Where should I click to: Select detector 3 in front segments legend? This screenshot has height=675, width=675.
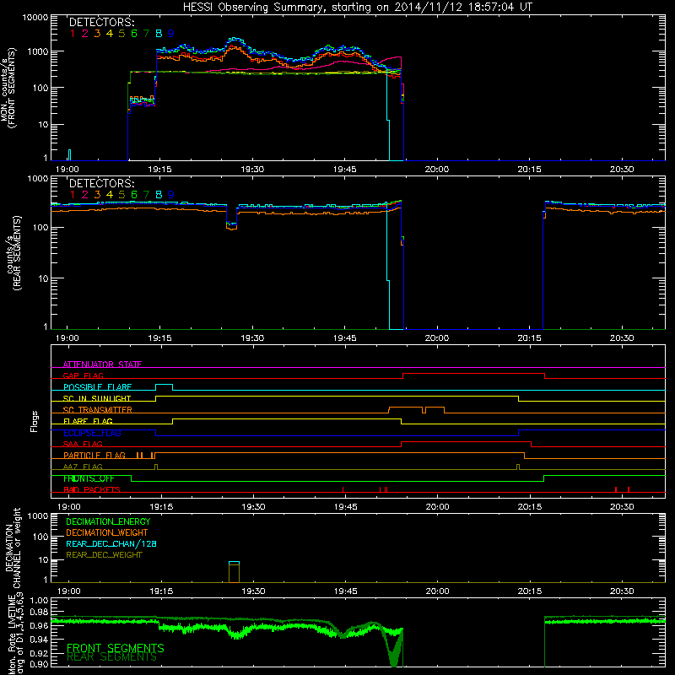coord(97,34)
